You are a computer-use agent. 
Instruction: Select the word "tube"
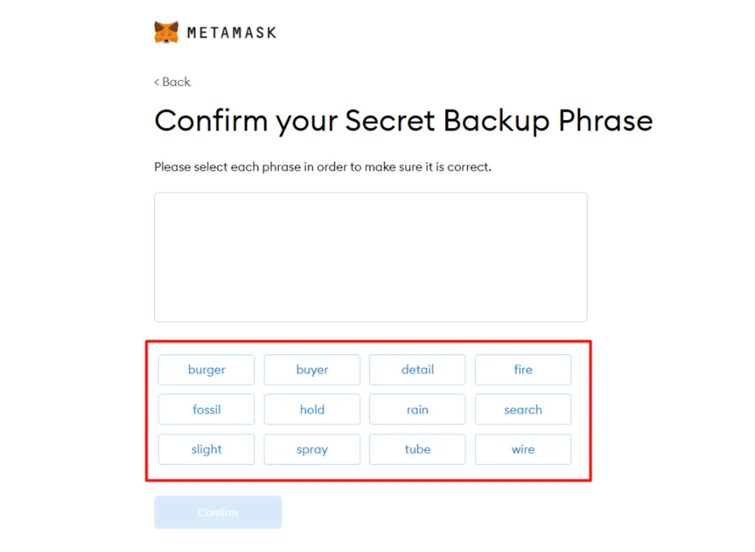(417, 449)
